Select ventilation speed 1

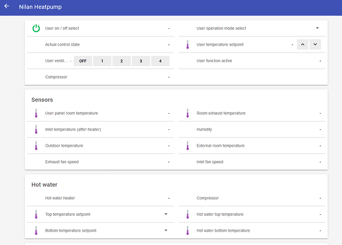pyautogui.click(x=102, y=61)
